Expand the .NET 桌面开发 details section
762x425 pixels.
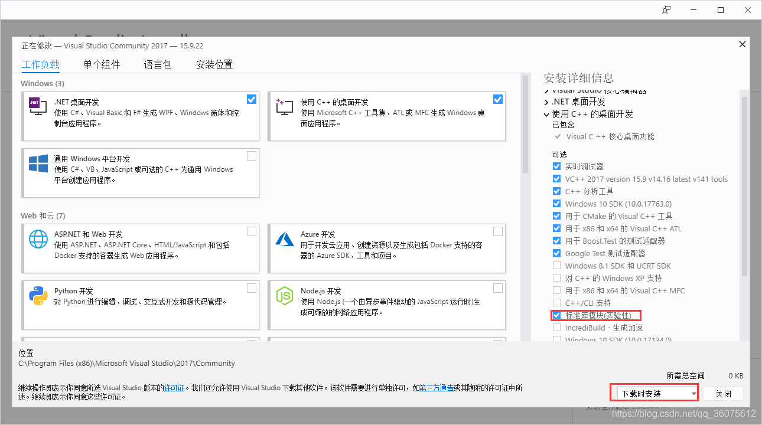point(546,102)
